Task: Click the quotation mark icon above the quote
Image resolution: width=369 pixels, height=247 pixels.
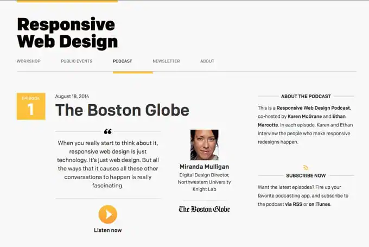Action: tap(108, 131)
